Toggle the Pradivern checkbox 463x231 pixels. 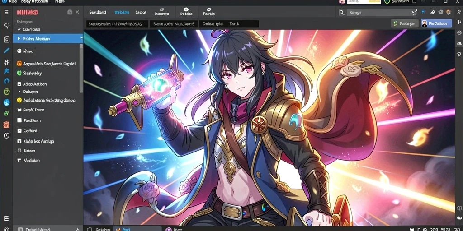pos(19,120)
